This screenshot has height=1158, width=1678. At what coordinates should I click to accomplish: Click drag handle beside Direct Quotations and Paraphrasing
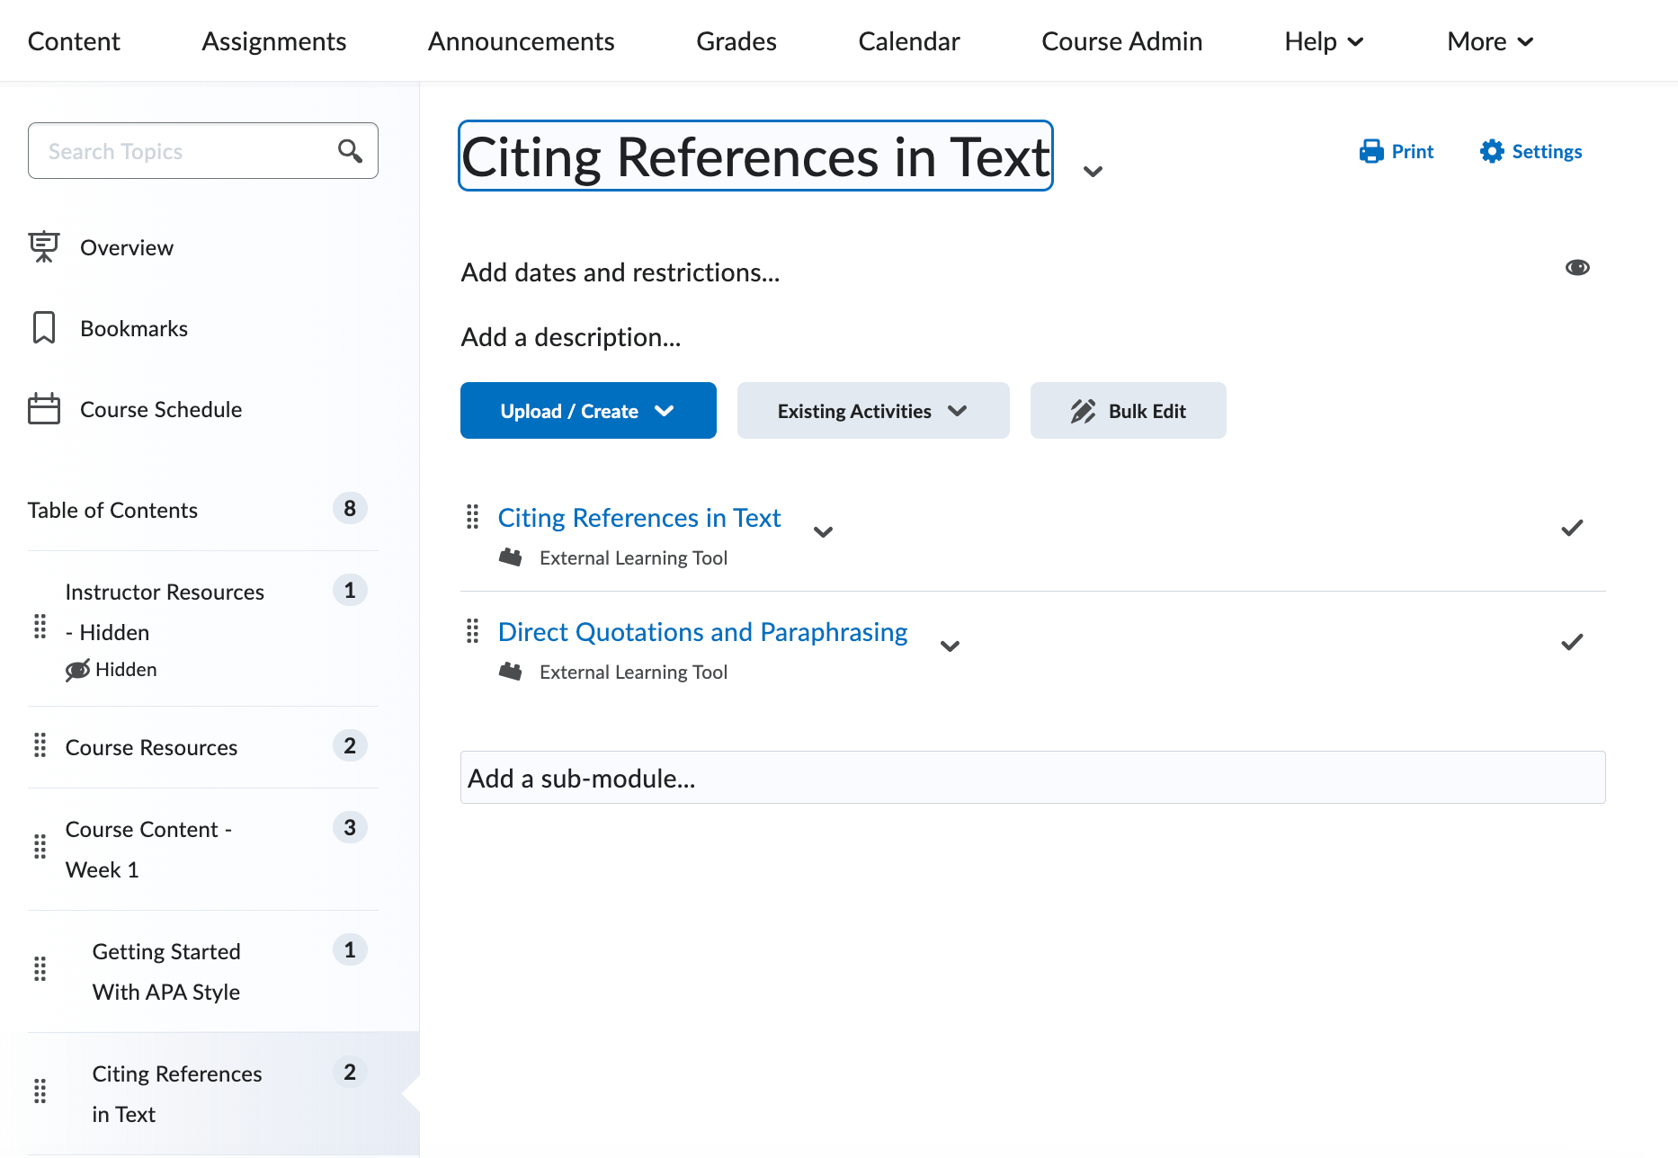tap(472, 631)
